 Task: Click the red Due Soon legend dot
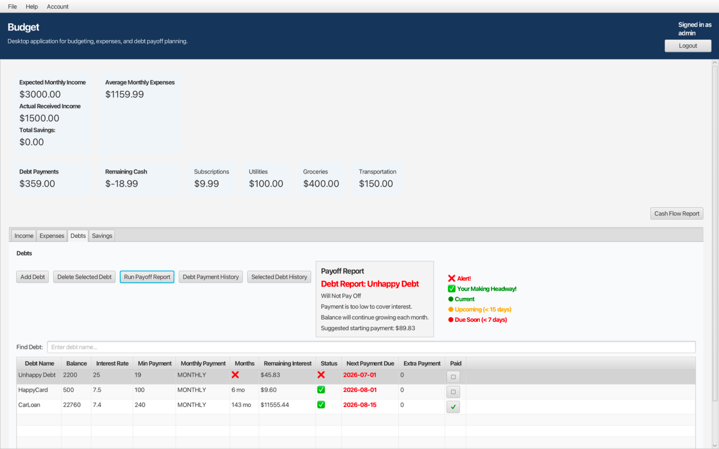(x=451, y=320)
